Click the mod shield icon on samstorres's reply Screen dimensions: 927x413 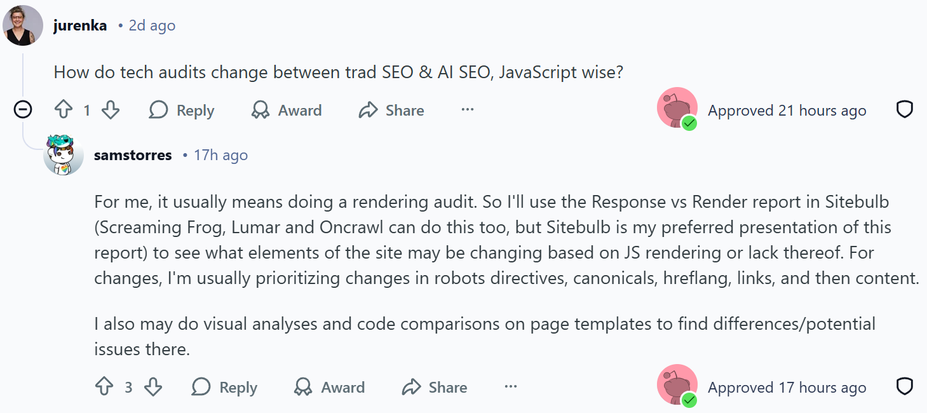click(x=904, y=386)
